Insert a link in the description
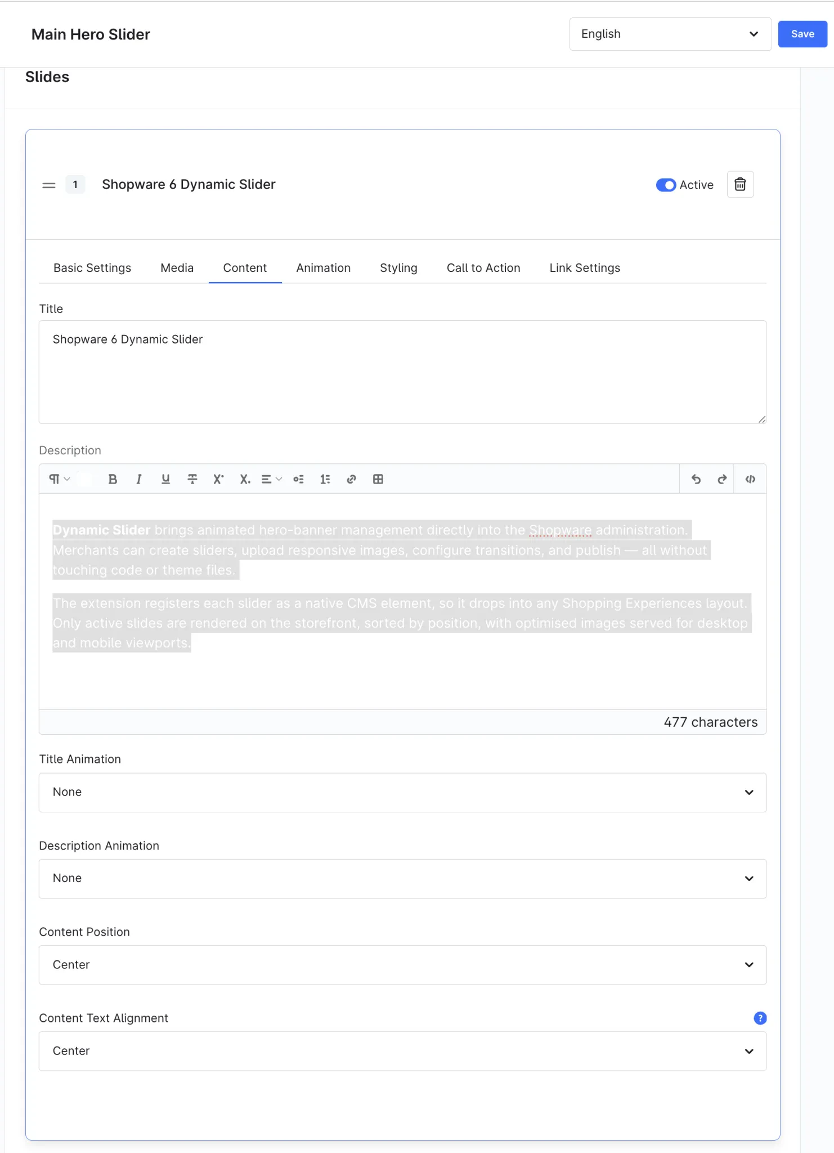The image size is (834, 1153). tap(351, 479)
